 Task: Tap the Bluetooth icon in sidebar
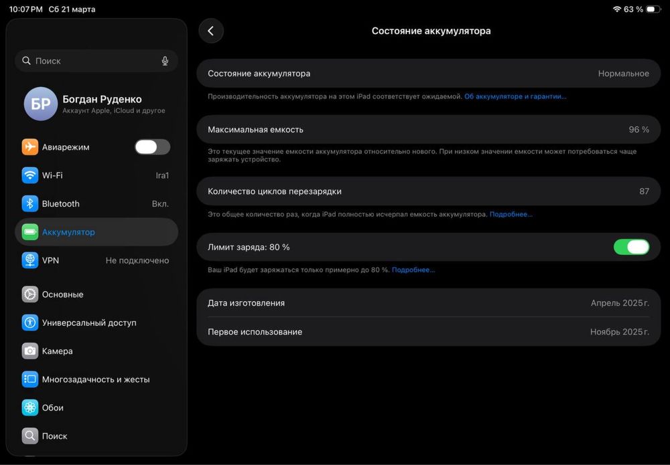point(30,203)
